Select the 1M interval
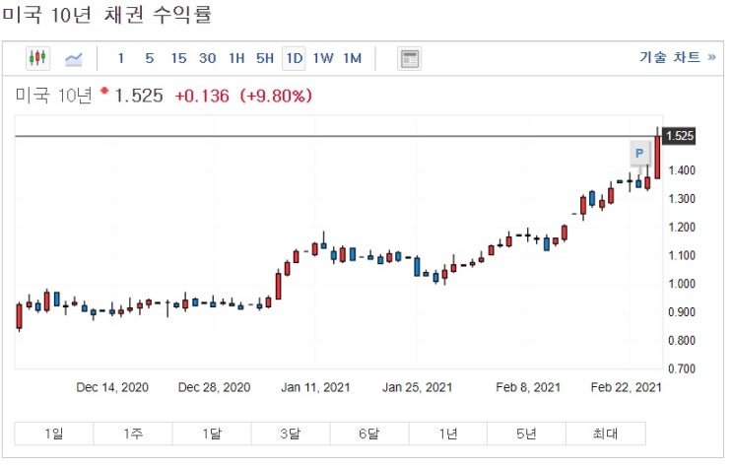This screenshot has height=466, width=732. tap(353, 58)
